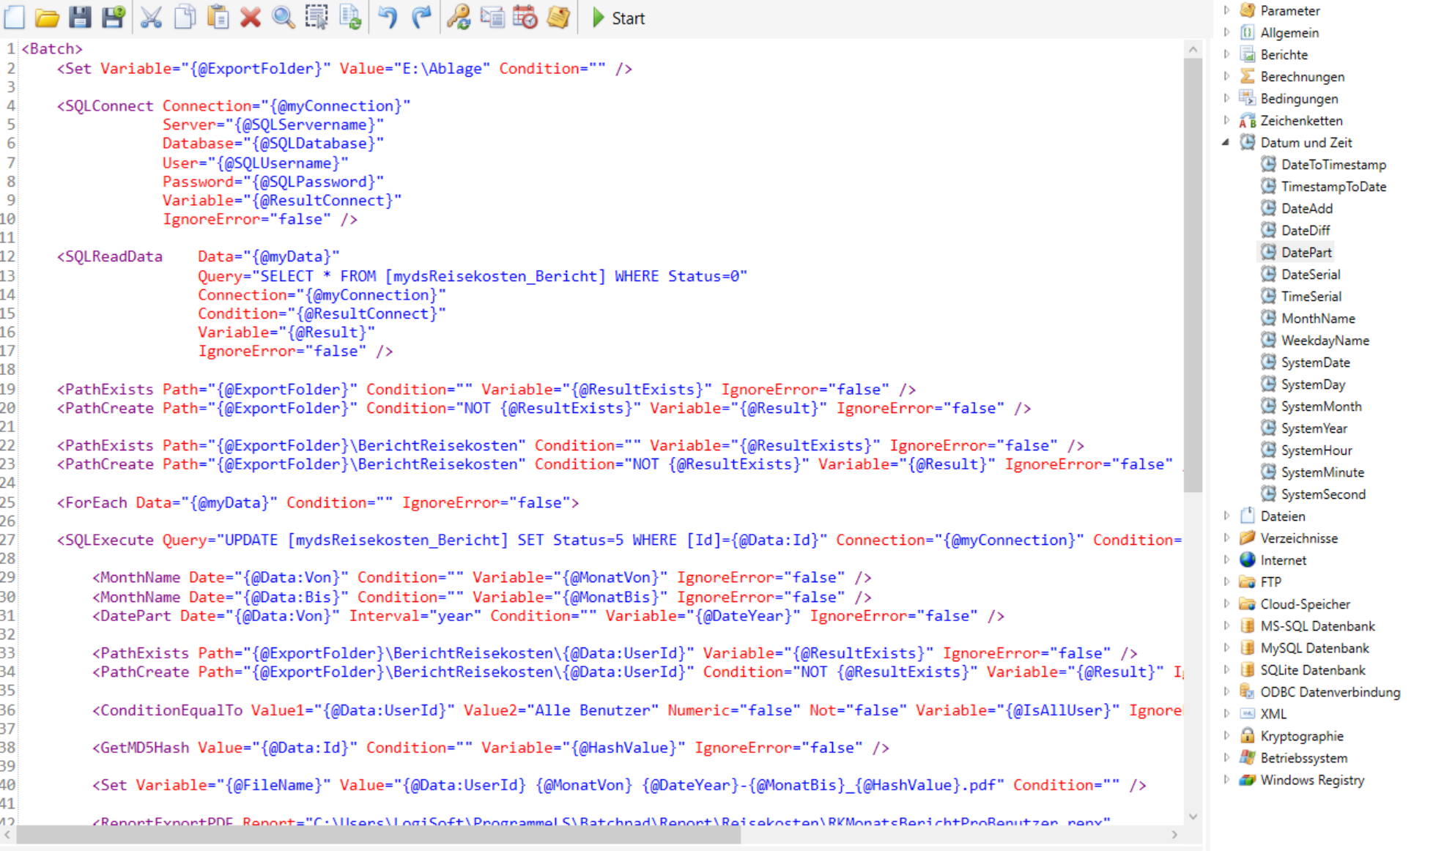Click the yellow sticky note icon

[x=558, y=17]
